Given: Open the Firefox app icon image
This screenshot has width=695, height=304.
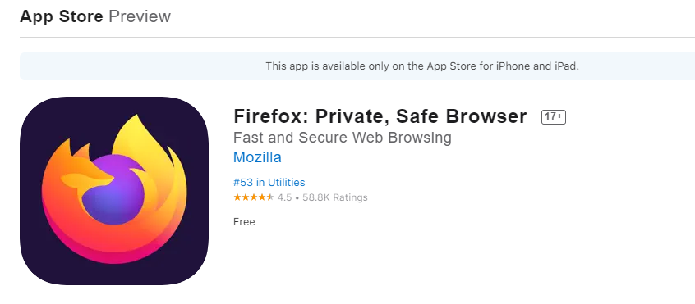Looking at the screenshot, I should (x=114, y=191).
